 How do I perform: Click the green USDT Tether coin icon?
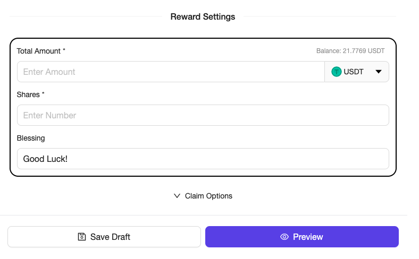(x=336, y=72)
